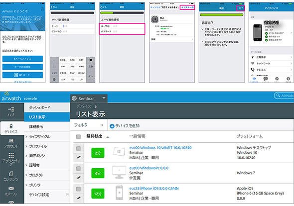This screenshot has width=294, height=206.
Task: Expand プリンタ submenu
Action: point(26,185)
